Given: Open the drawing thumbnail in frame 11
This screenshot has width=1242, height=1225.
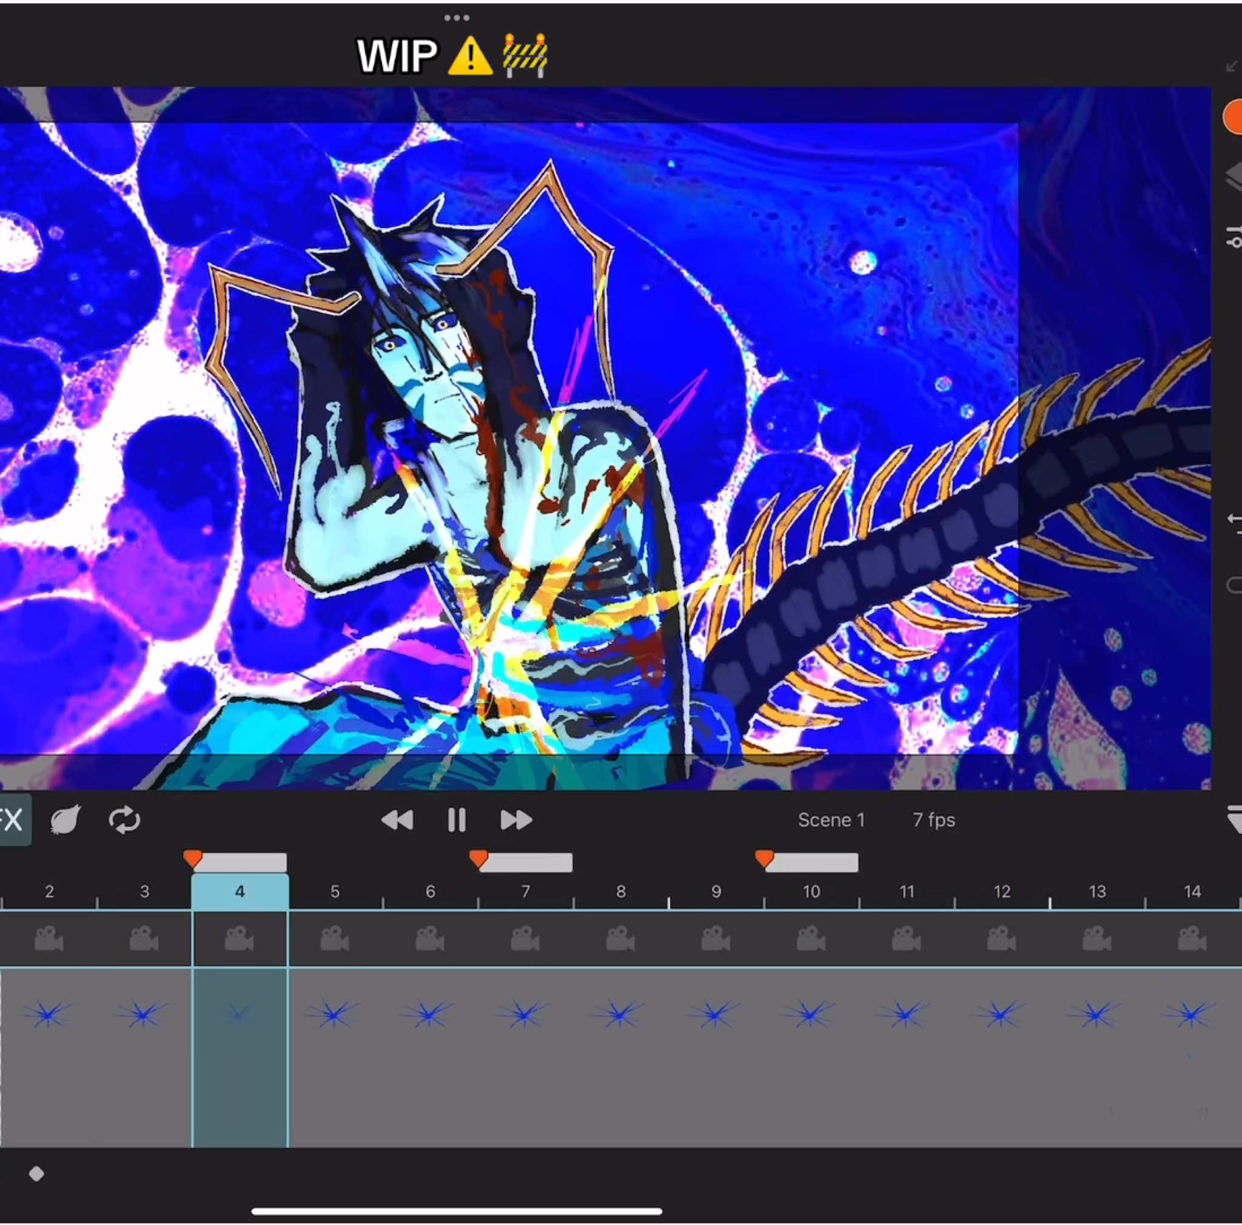Looking at the screenshot, I should (905, 1013).
